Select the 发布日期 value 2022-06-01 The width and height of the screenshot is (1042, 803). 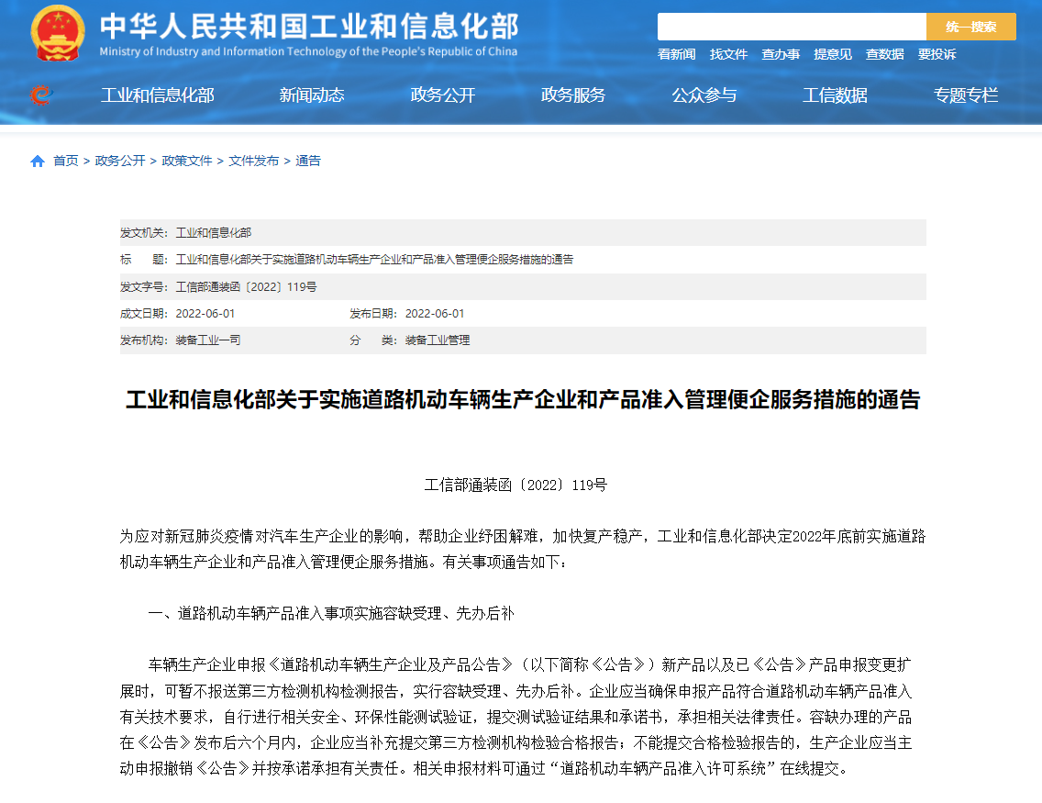[435, 313]
